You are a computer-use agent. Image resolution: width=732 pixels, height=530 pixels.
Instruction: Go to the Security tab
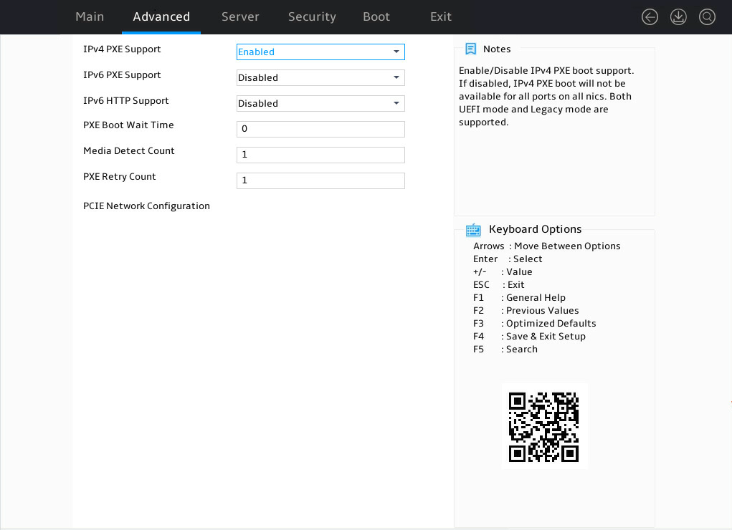click(x=312, y=16)
